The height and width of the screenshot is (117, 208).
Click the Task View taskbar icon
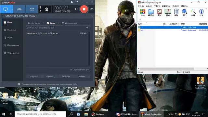(x=11, y=114)
